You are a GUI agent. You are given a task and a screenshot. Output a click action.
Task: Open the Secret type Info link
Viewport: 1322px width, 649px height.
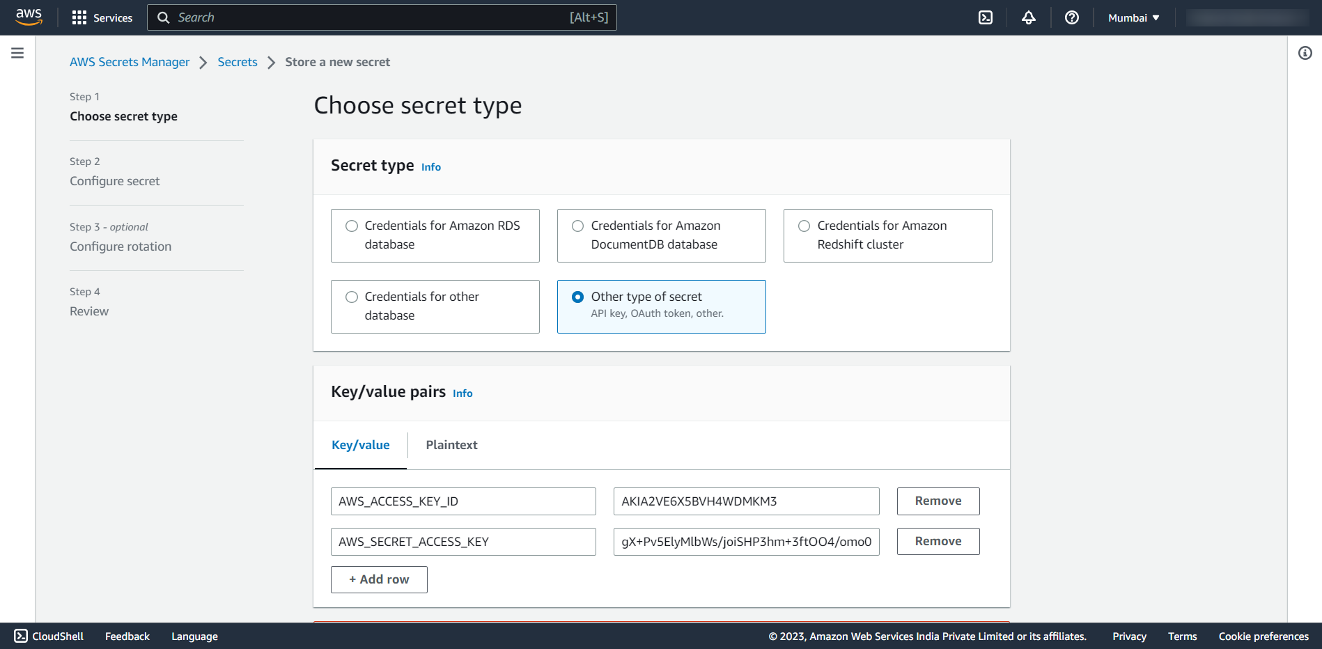pos(431,167)
